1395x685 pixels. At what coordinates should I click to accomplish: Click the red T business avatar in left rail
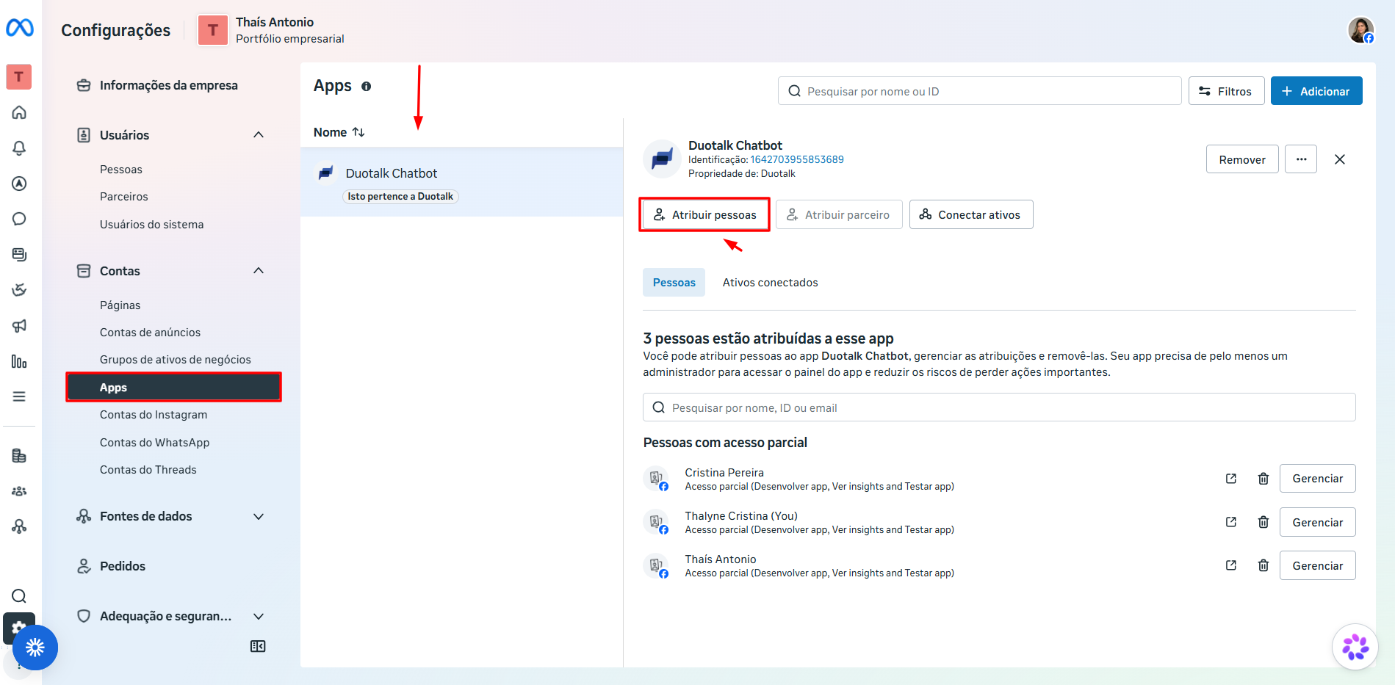19,76
